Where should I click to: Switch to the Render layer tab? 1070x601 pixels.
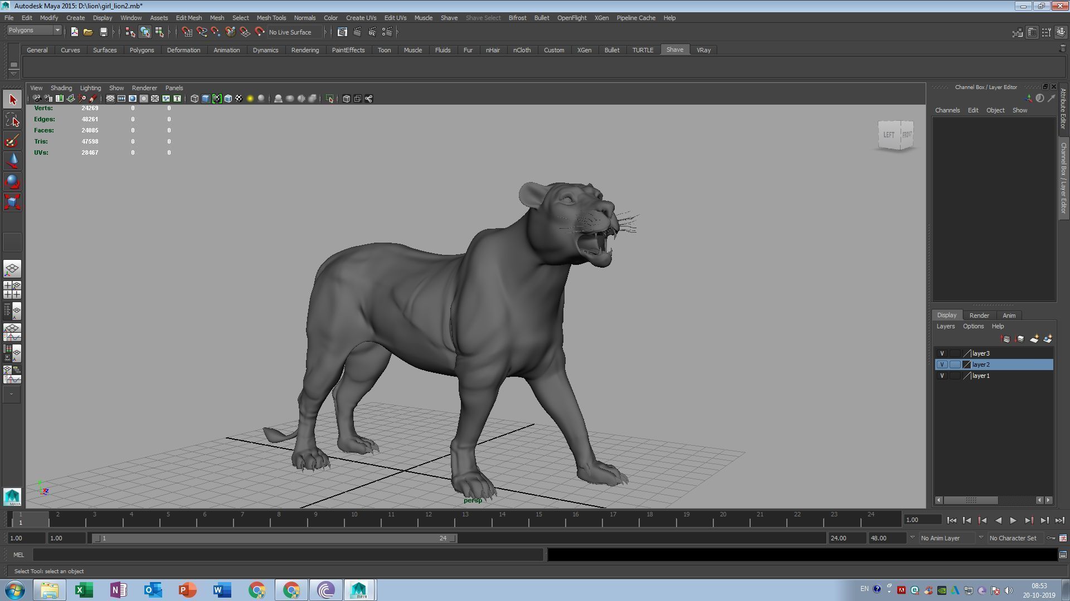point(979,316)
